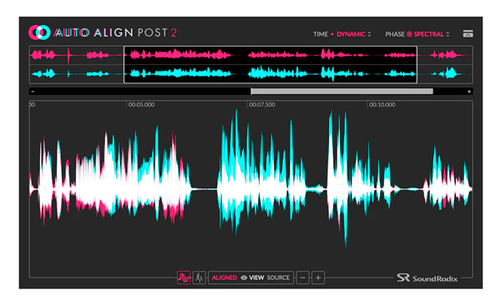The width and height of the screenshot is (501, 305).
Task: Toggle the eye VIEW icon
Action: pyautogui.click(x=244, y=277)
